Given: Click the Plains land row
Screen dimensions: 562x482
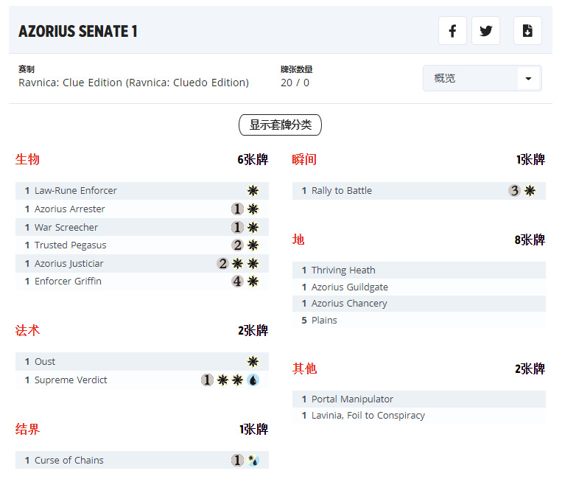Looking at the screenshot, I should coord(324,321).
